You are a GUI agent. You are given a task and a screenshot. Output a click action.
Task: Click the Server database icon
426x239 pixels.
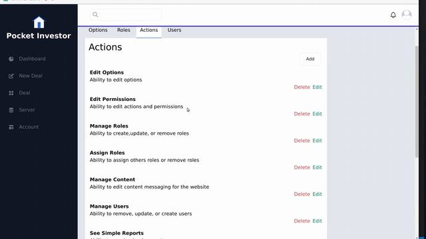(x=11, y=110)
